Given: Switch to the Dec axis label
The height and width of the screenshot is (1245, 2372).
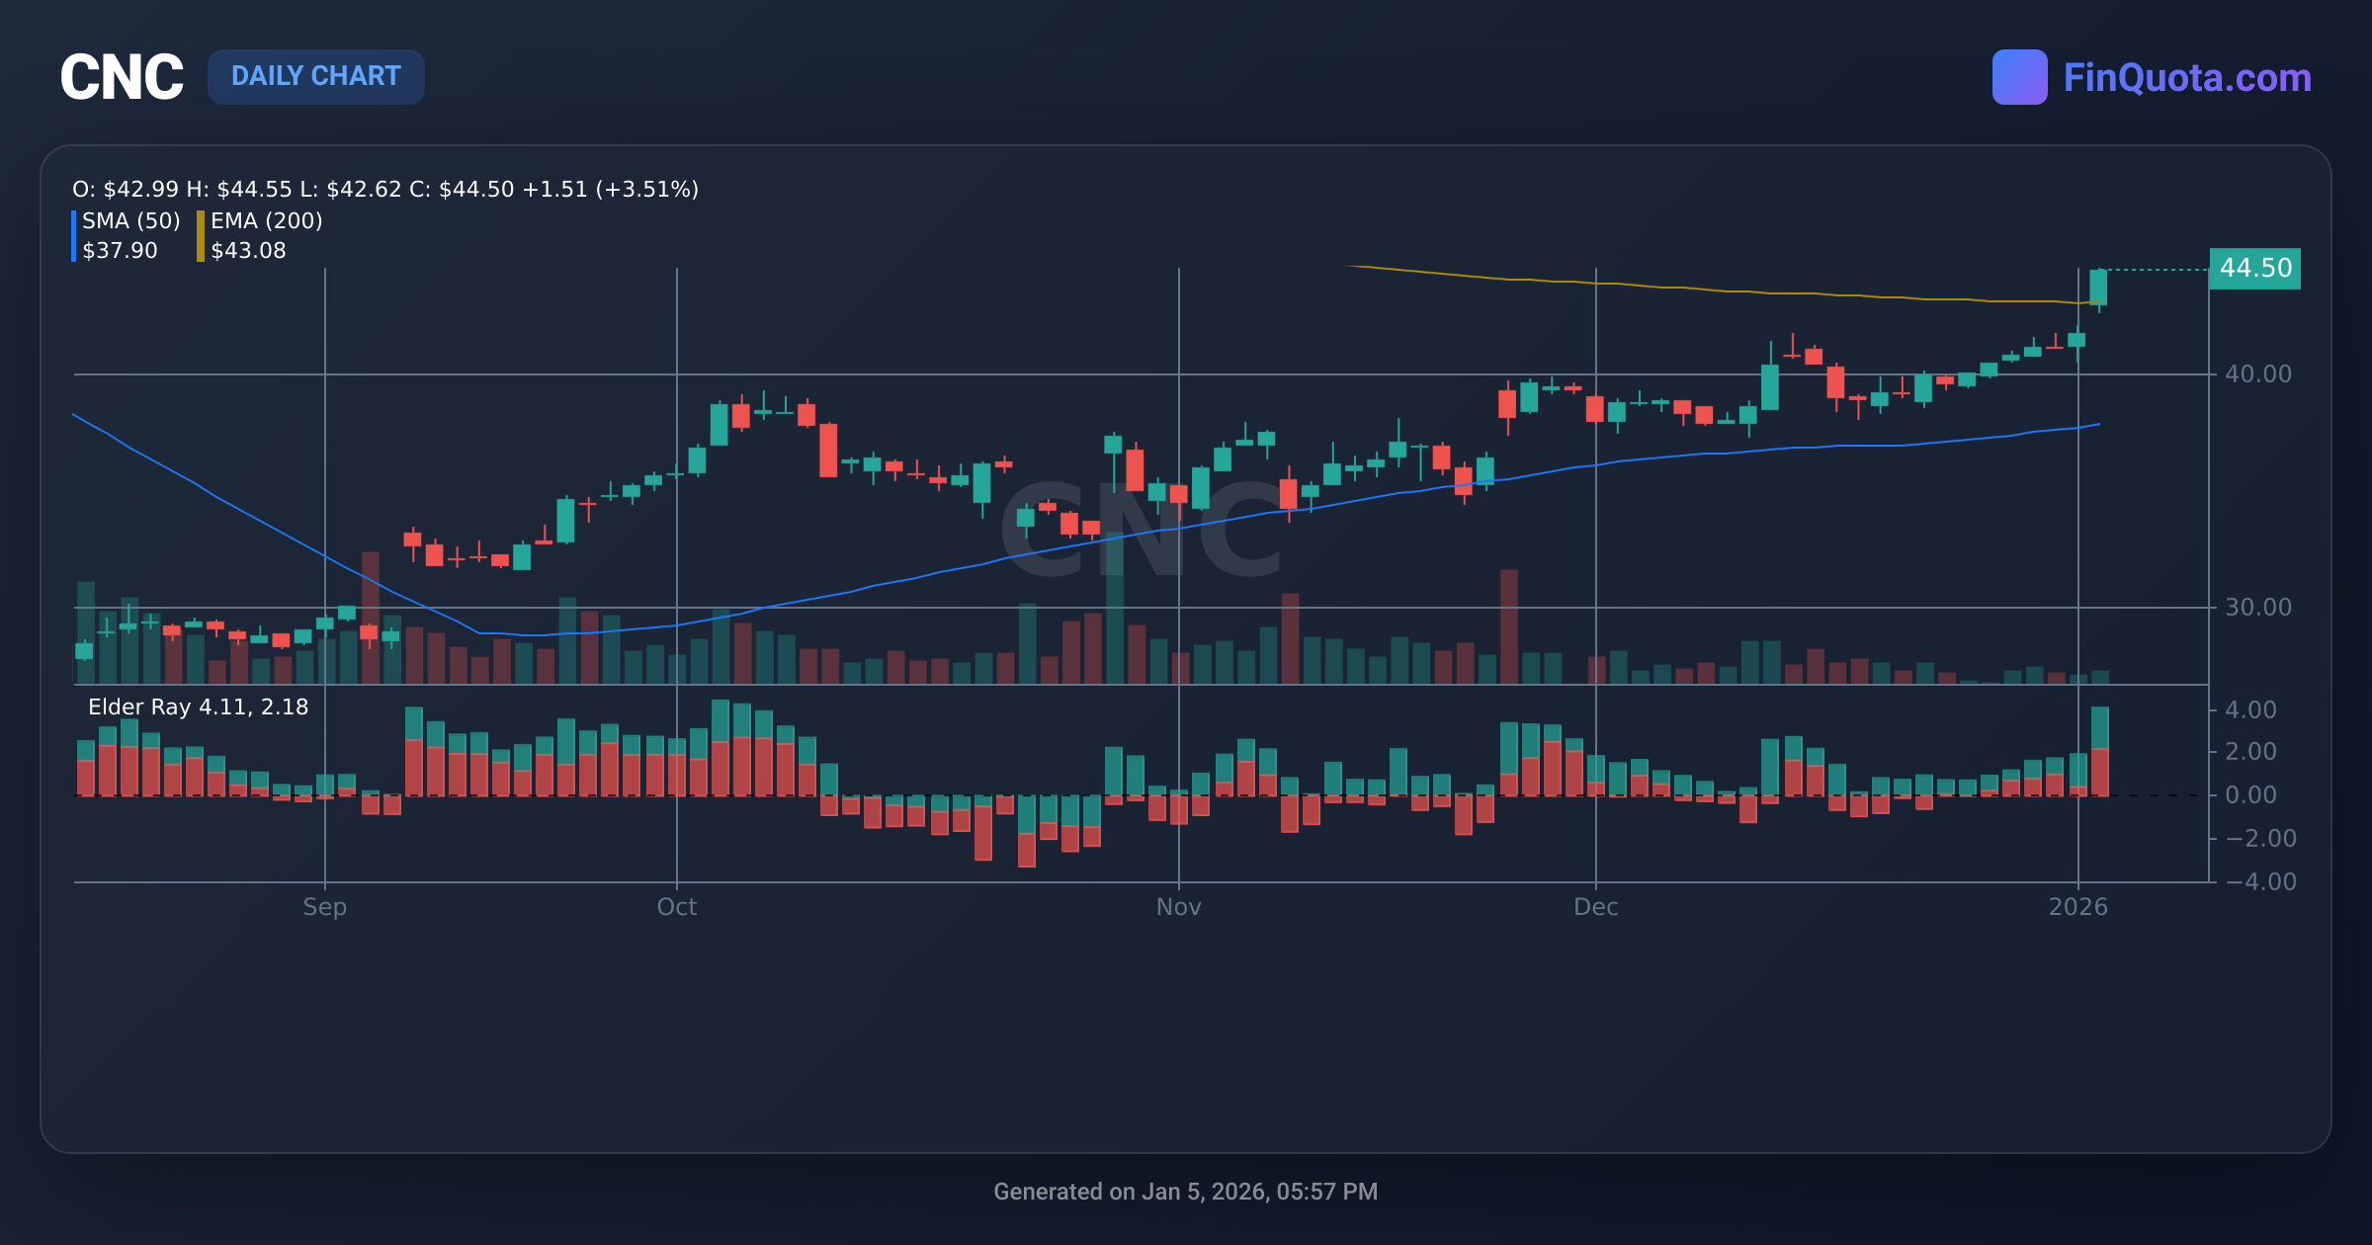Looking at the screenshot, I should pyautogui.click(x=1598, y=906).
